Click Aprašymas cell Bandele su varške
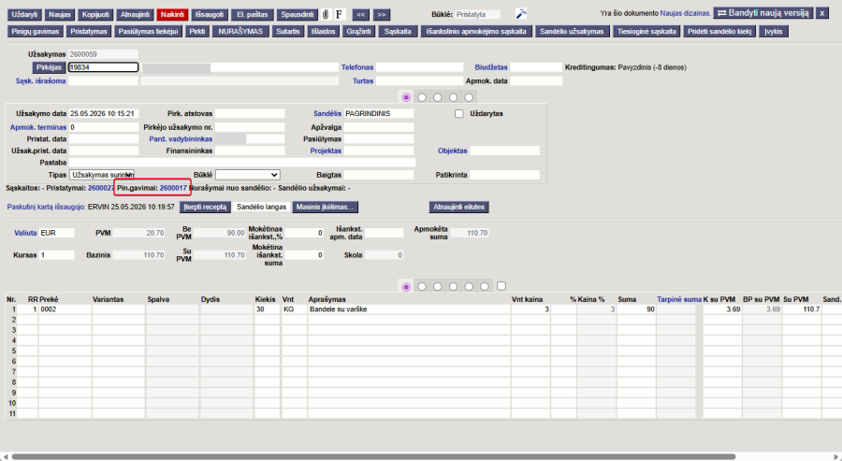The image size is (842, 461). point(409,310)
